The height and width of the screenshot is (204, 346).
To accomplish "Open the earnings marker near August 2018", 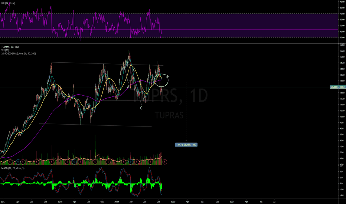I will pyautogui.click(x=95, y=162).
